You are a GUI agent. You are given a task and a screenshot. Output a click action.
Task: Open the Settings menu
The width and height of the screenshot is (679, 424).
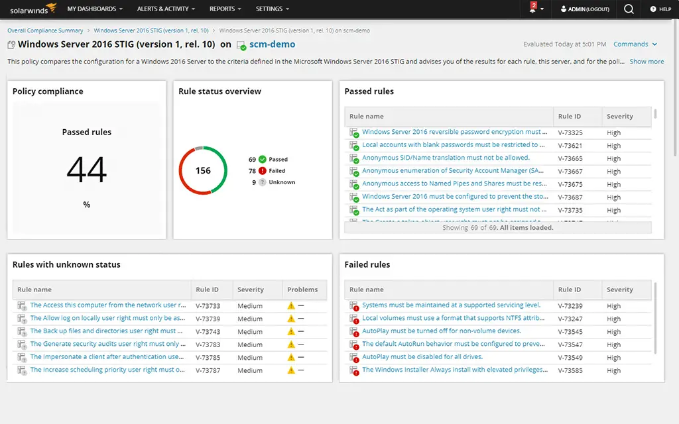pos(273,9)
